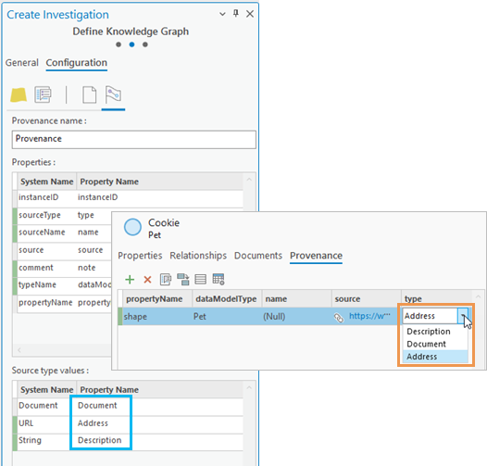
Task: Click the table options icon with gear
Action: coord(219,279)
